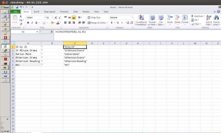This screenshot has width=221, height=133.
Task: Center text horizontally in cell
Action: 70,23
